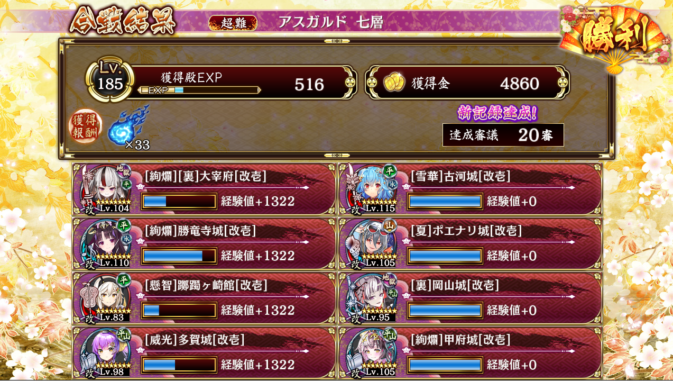The image size is (673, 381).
Task: Click the ポエナリ城 character portrait
Action: click(x=371, y=243)
